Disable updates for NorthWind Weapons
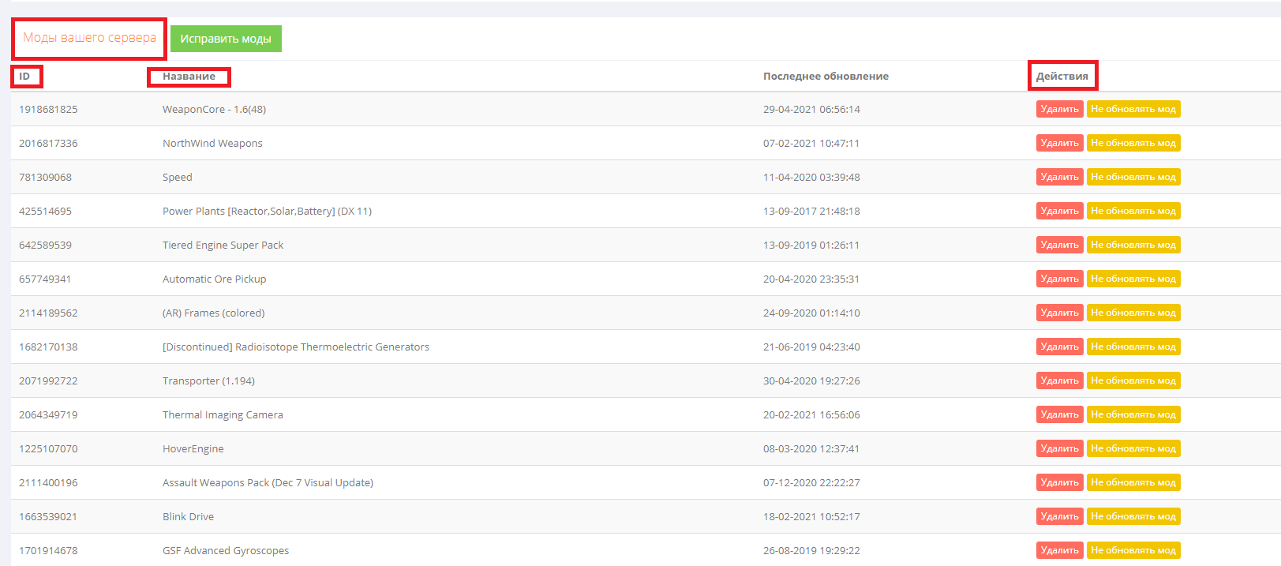Screen dimensions: 1281x566 (1133, 143)
